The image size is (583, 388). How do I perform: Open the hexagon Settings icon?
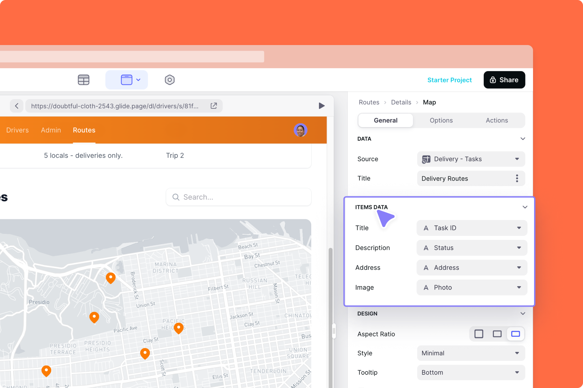169,80
